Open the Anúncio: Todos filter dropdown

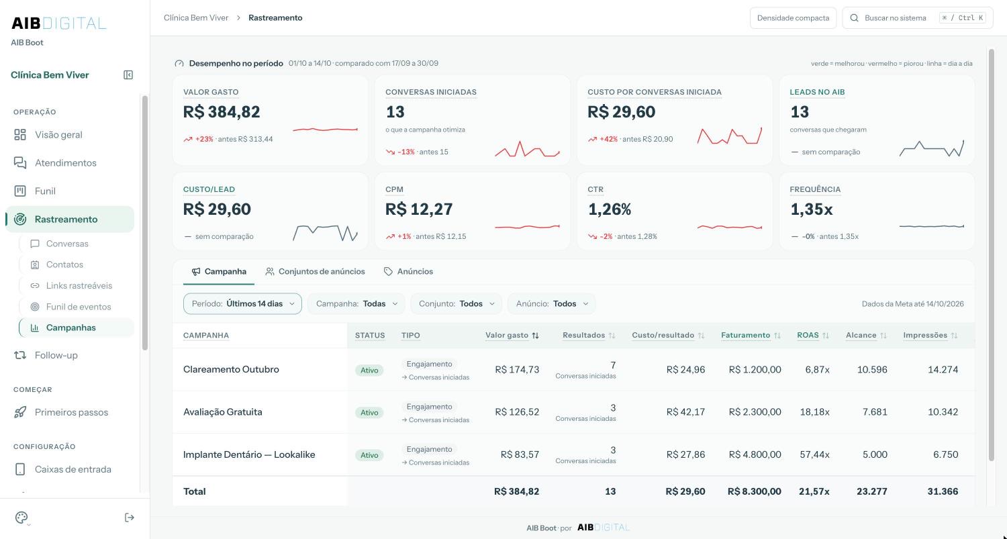pyautogui.click(x=552, y=304)
